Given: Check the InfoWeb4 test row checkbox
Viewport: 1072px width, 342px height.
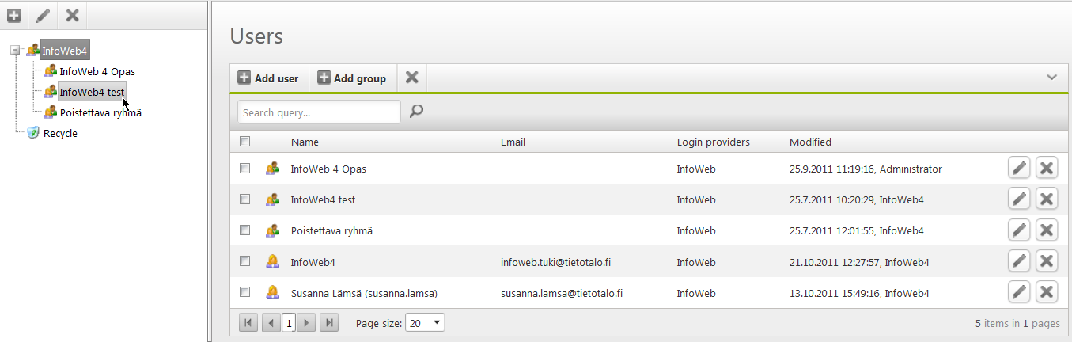Looking at the screenshot, I should click(x=245, y=199).
